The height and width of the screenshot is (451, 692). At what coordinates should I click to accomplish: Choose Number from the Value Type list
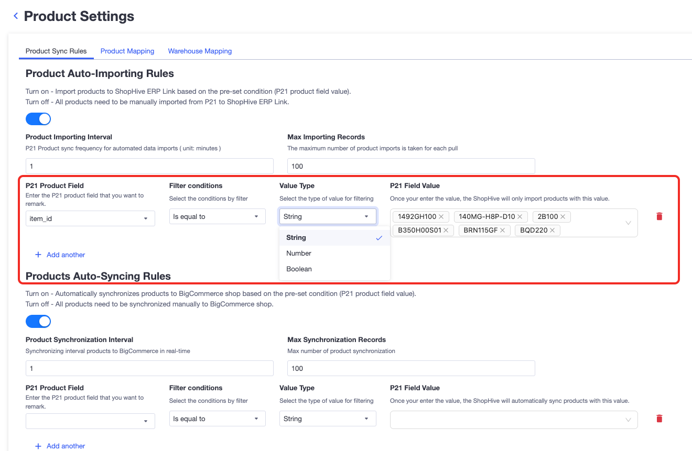coord(299,254)
